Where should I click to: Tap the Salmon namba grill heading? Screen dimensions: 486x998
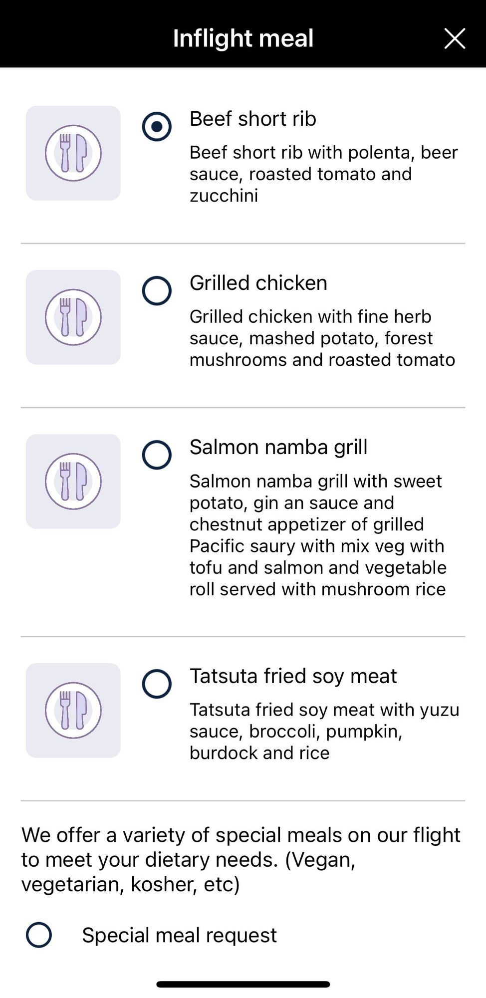pos(278,447)
